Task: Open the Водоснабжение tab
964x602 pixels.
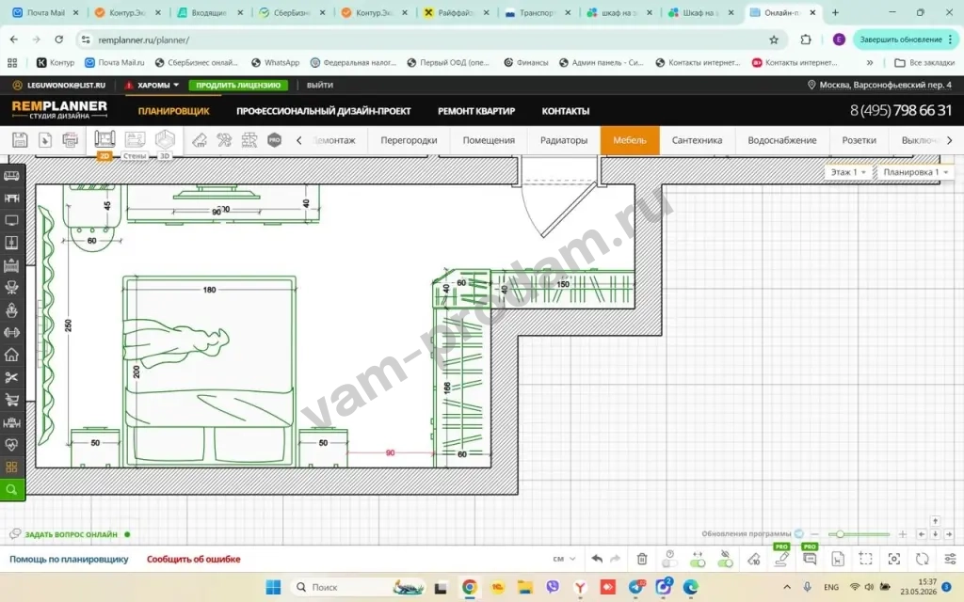Action: coord(782,140)
